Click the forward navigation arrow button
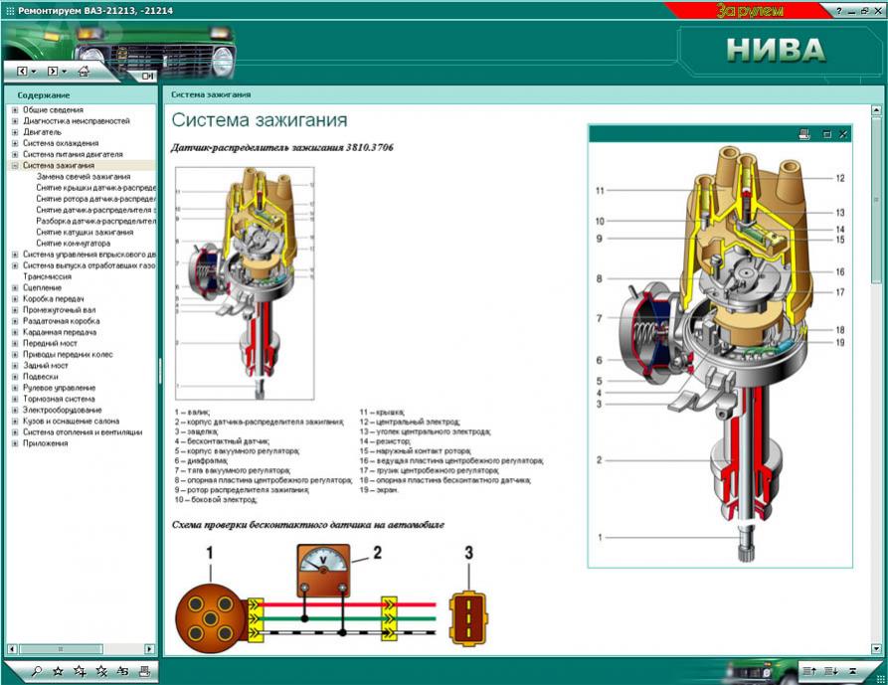 pyautogui.click(x=52, y=72)
